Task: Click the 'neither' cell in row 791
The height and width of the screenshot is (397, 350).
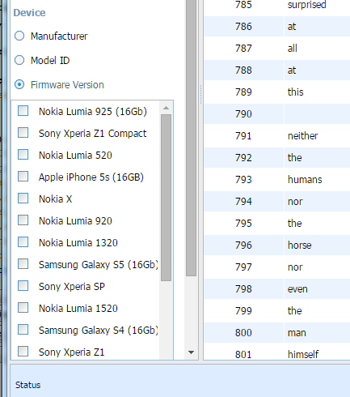Action: point(317,136)
